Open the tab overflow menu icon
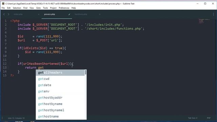The image size is (217, 122). [x=213, y=14]
